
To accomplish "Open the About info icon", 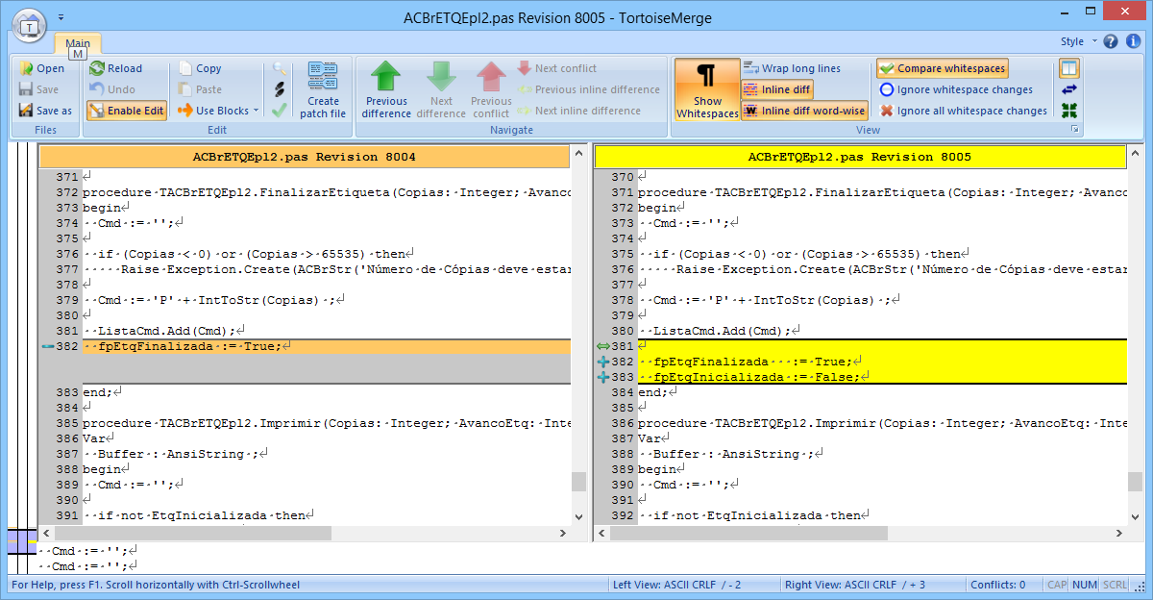I will 1134,41.
